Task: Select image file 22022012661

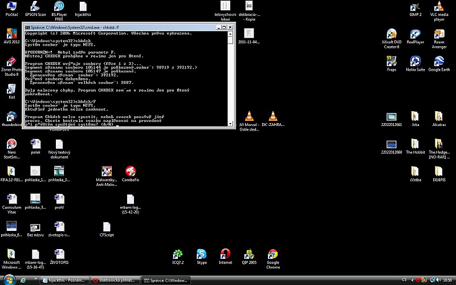Action: [392, 119]
